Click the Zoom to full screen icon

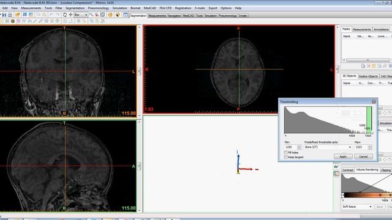(x=102, y=15)
